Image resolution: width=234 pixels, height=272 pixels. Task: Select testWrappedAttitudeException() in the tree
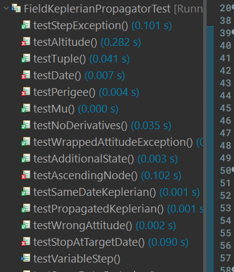pyautogui.click(x=118, y=142)
